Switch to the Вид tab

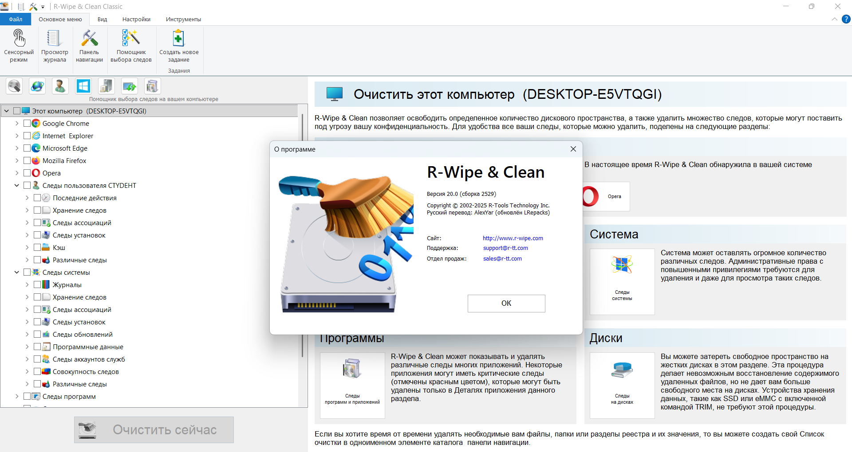click(x=103, y=19)
